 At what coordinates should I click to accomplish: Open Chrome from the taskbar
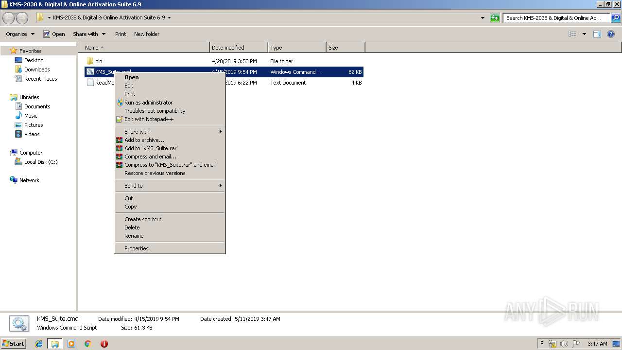[x=87, y=344]
